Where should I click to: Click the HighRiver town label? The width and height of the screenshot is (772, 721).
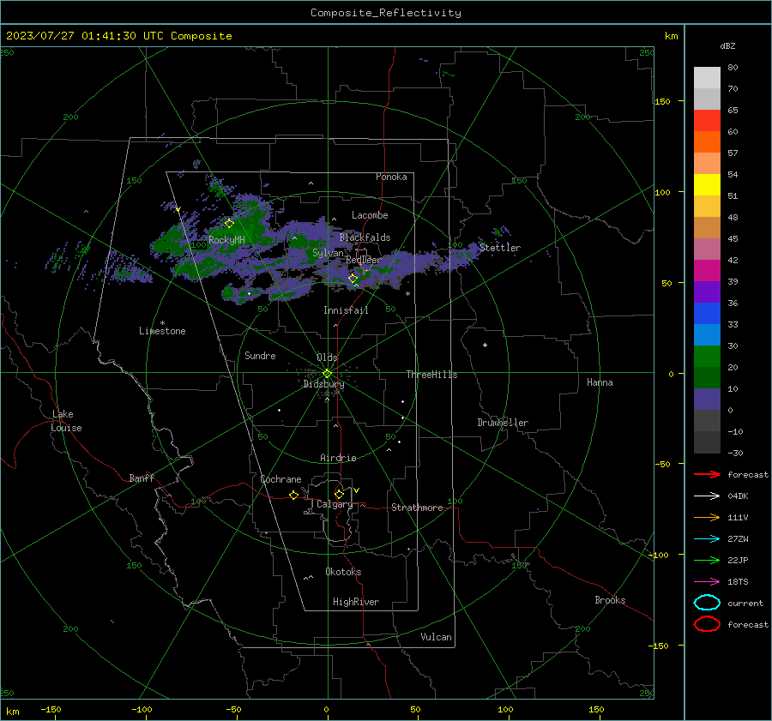(356, 602)
